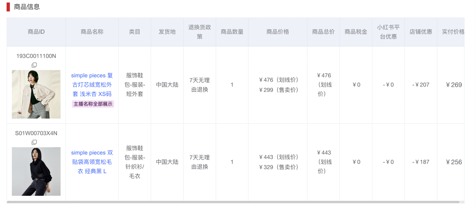The width and height of the screenshot is (476, 208).
Task: Select the 退换货政策 column header
Action: coord(199,32)
